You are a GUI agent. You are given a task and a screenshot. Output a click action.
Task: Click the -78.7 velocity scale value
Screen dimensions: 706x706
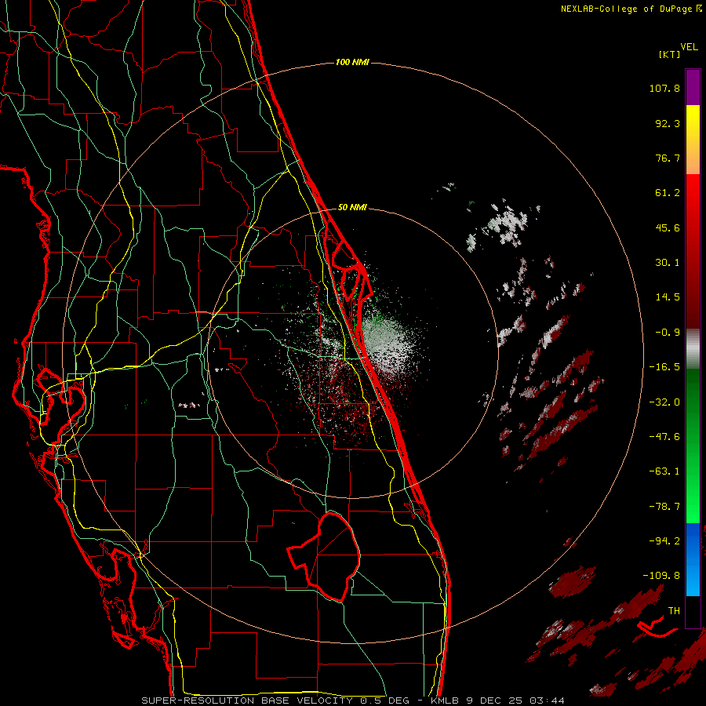point(664,507)
